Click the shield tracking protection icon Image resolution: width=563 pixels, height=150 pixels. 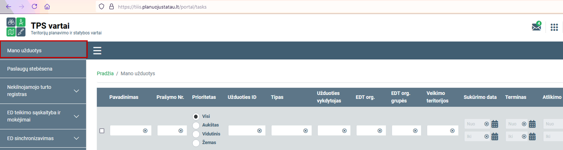102,7
